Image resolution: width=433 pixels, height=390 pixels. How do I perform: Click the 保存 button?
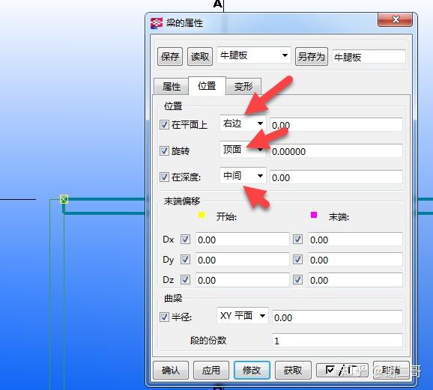click(170, 57)
